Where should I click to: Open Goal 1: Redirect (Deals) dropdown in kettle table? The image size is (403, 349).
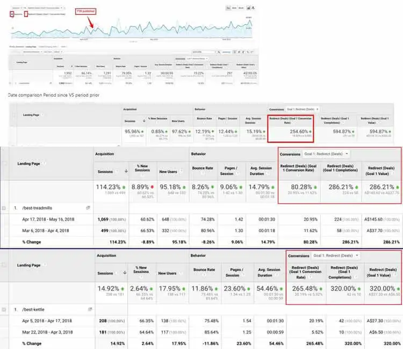336,256
